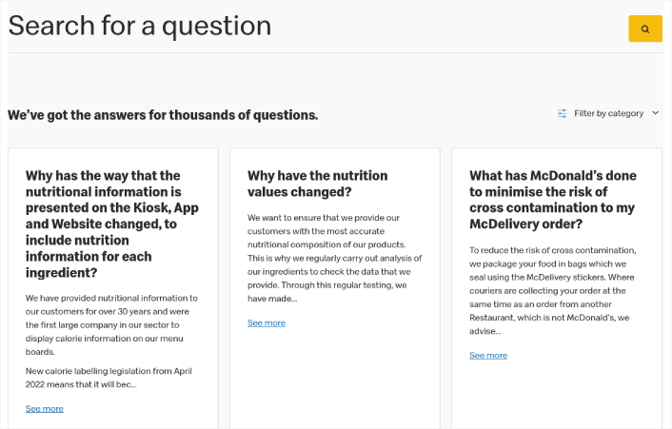The width and height of the screenshot is (672, 429).
Task: Click the filter sliders icon
Action: [562, 113]
